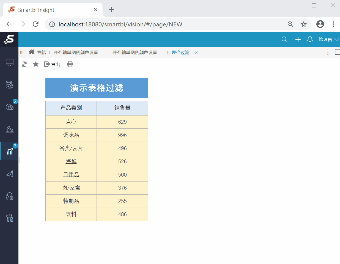
Task: Select the 调味品 cell
Action: tap(71, 135)
